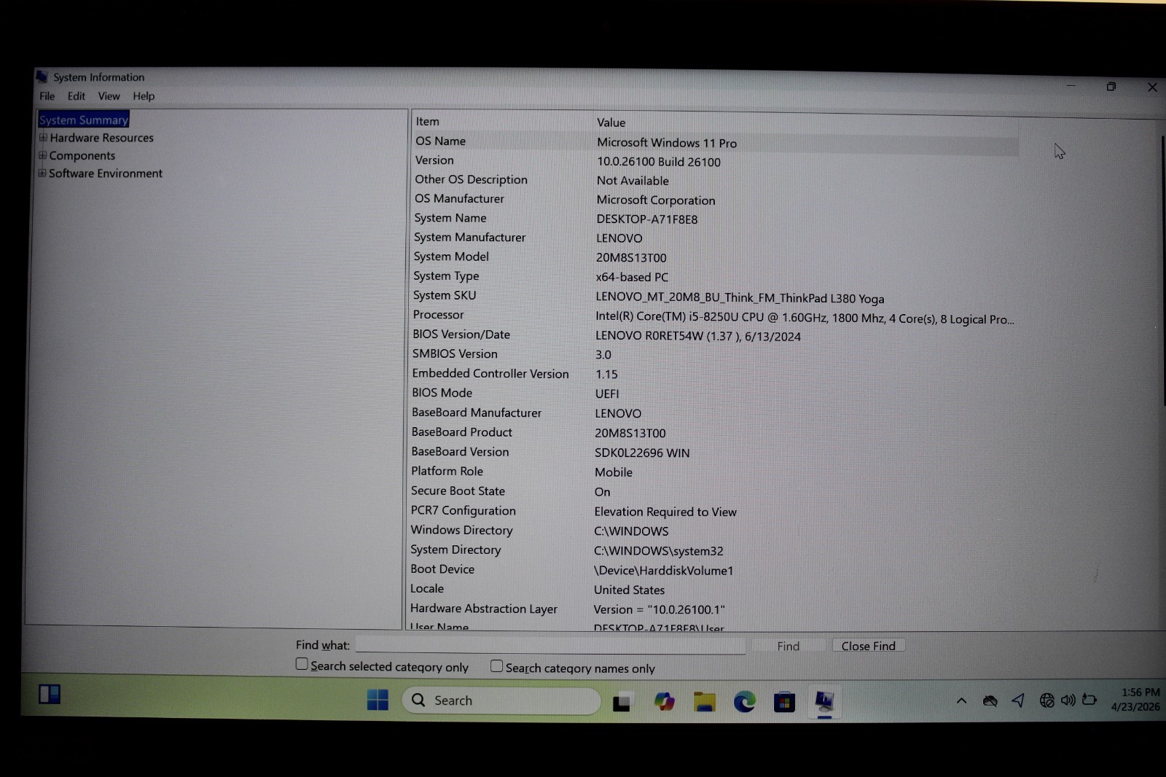The height and width of the screenshot is (777, 1166).
Task: Open the File menu
Action: [47, 96]
